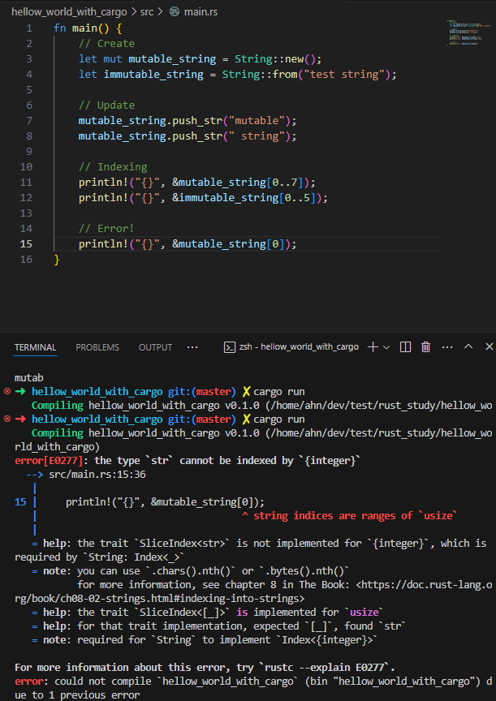This screenshot has height=701, width=496.
Task: Click the " string" literal on line 8
Action: click(x=257, y=136)
